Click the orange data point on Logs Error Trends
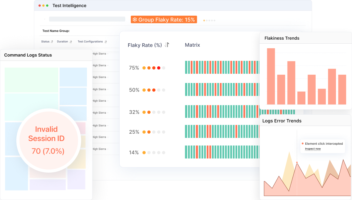Image resolution: width=352 pixels, height=200 pixels. coord(297,163)
